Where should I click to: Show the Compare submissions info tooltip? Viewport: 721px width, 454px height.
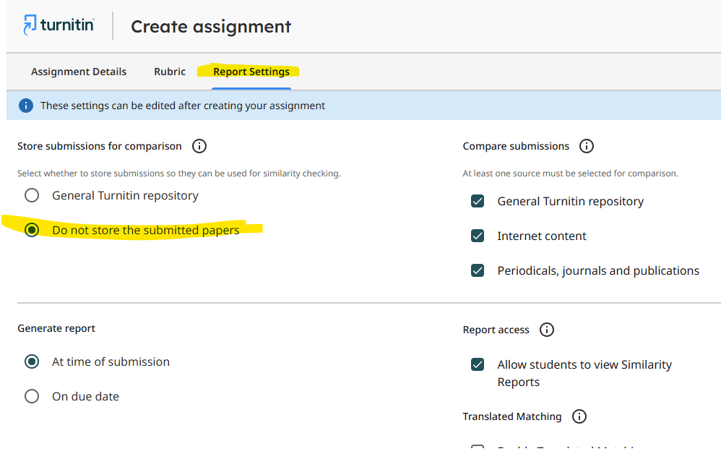pos(587,146)
